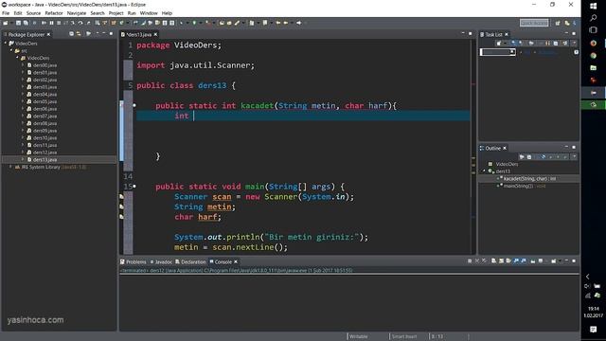Open the Open Perspective toolbar icon
This screenshot has width=606, height=341.
pos(558,23)
